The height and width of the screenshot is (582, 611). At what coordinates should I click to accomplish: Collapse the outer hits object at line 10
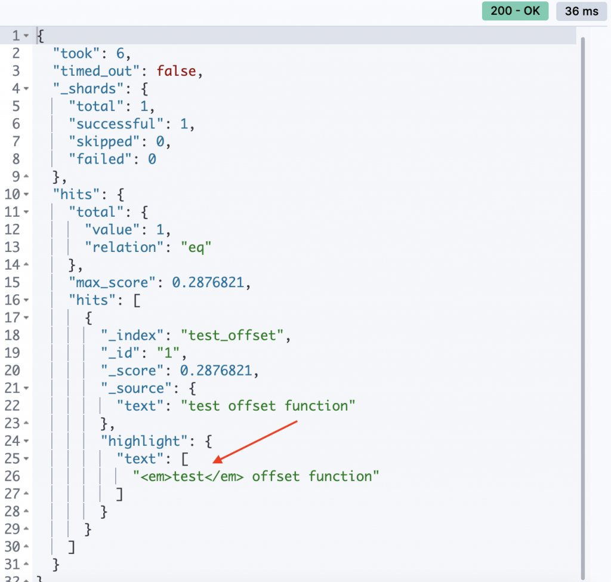[26, 194]
